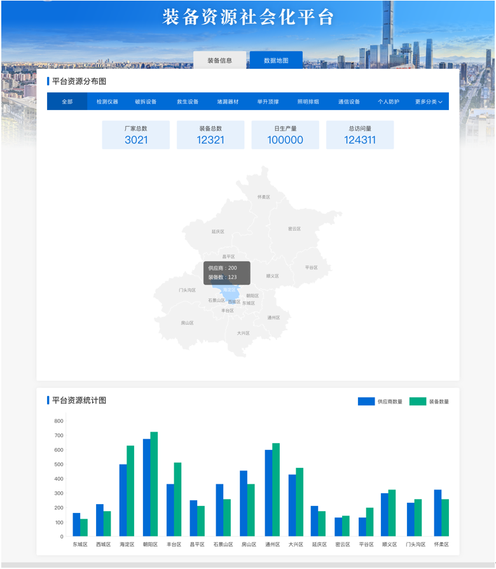The image size is (496, 569).
Task: Click the blue 通州区 bar in chart
Action: 268,493
